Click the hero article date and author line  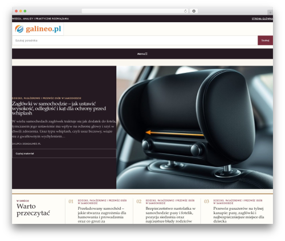tap(26, 144)
